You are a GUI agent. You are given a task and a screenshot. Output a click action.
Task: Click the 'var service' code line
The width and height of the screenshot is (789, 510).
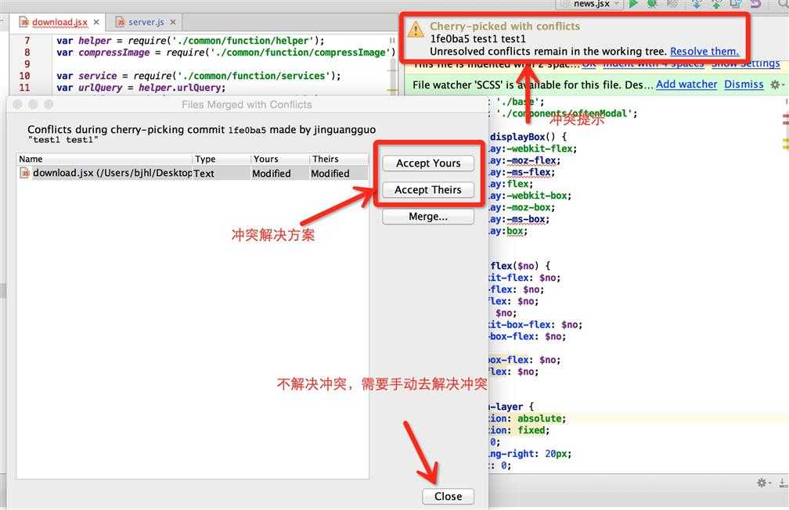point(198,76)
